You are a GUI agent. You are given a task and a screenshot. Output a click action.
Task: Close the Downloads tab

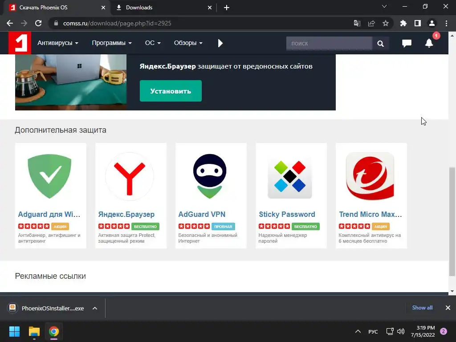click(x=210, y=8)
